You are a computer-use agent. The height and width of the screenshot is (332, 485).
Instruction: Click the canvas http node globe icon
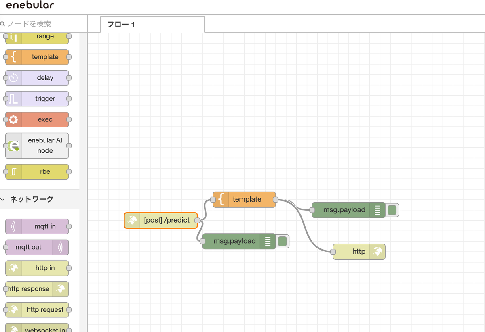pyautogui.click(x=377, y=252)
